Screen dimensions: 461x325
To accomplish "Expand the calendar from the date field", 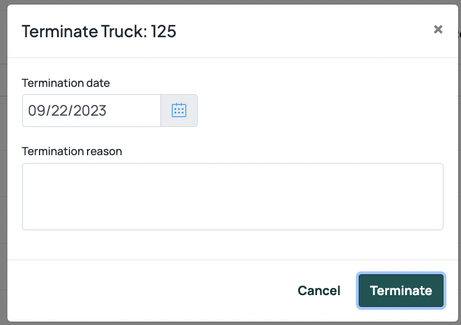I will pyautogui.click(x=179, y=111).
